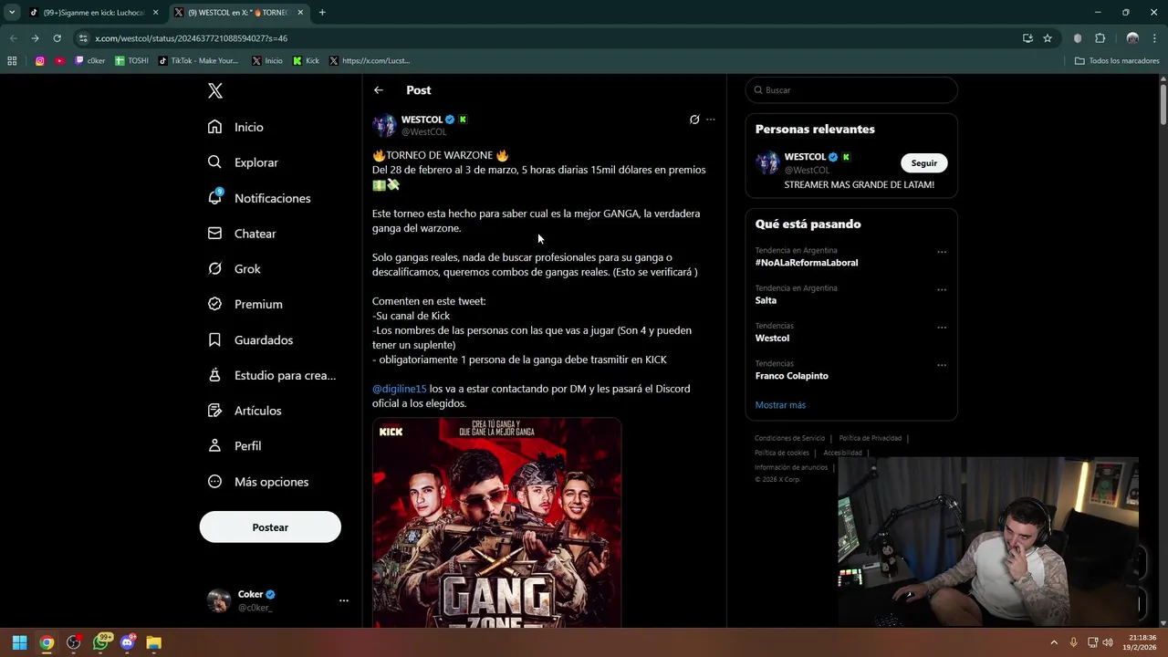Click Mostrar más trends link
The width and height of the screenshot is (1168, 657).
click(780, 405)
